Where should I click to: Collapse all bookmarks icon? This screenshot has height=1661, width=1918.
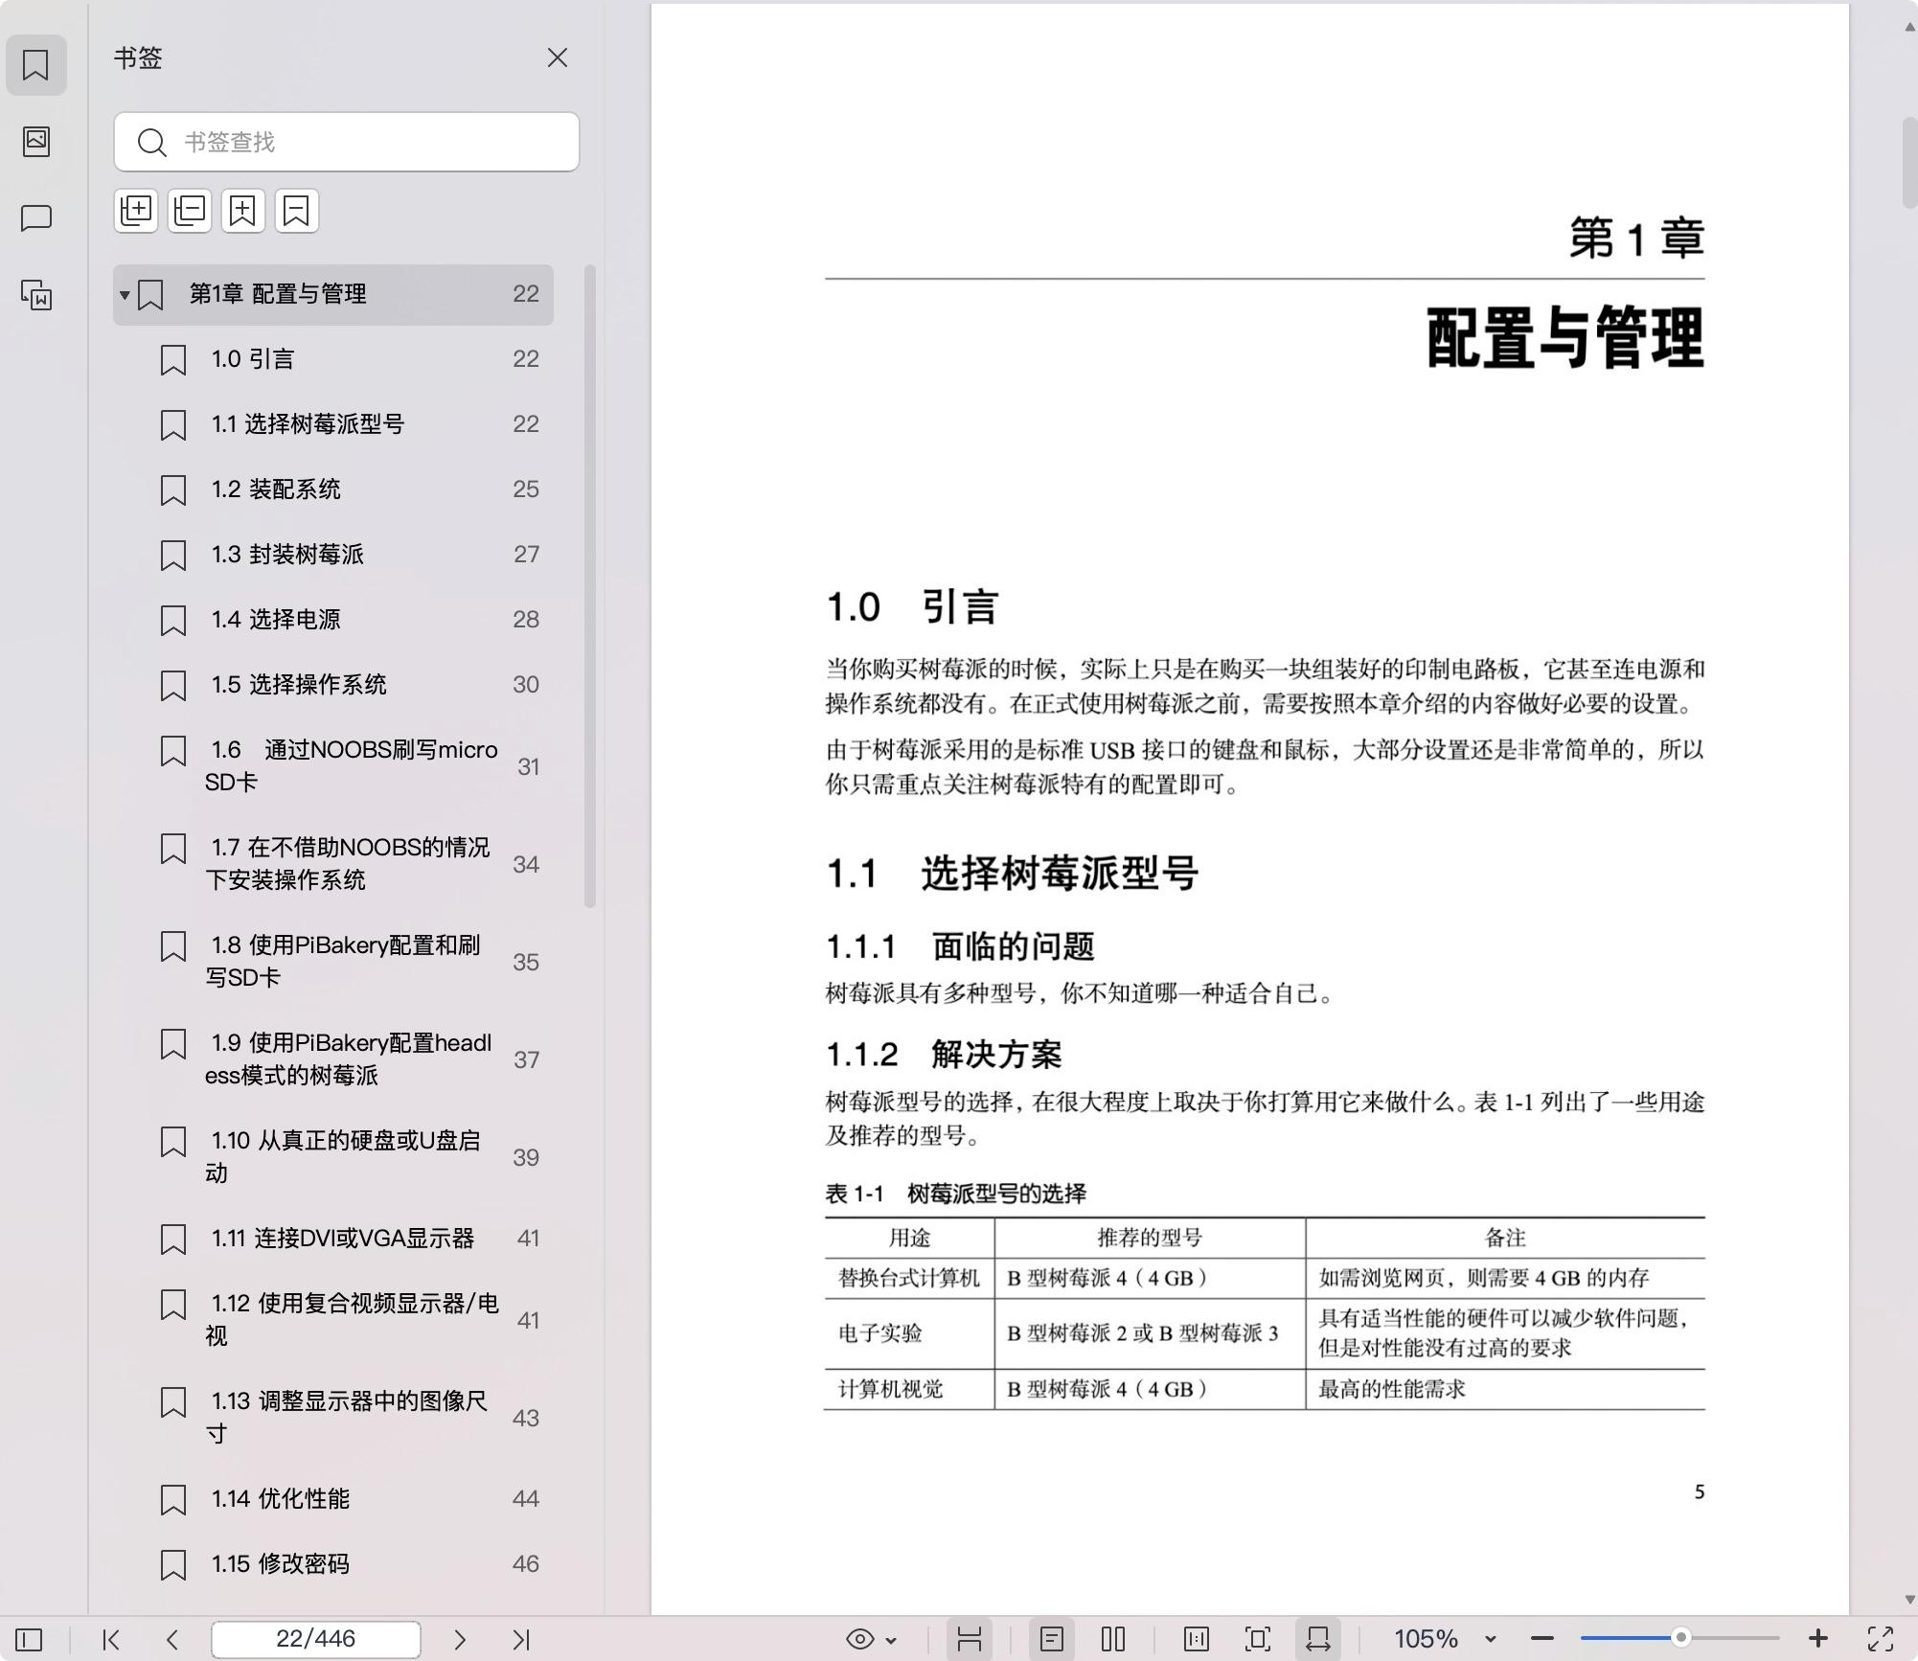[190, 211]
